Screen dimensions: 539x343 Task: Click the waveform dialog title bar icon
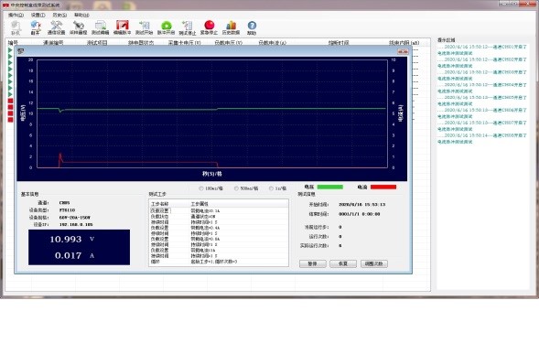point(21,51)
